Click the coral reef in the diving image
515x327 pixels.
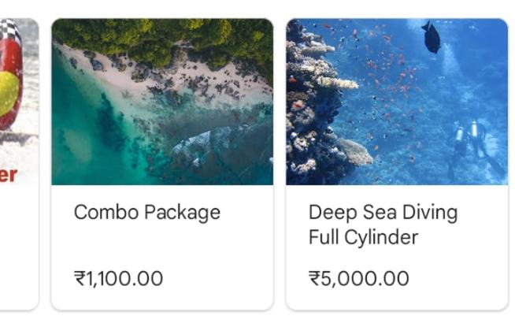(x=315, y=110)
